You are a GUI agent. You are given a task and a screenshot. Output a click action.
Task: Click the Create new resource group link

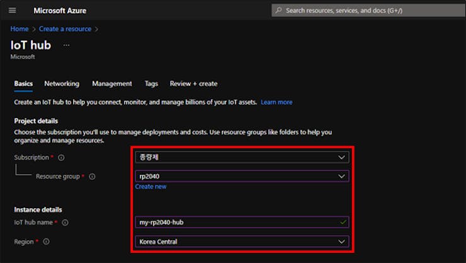coord(151,187)
